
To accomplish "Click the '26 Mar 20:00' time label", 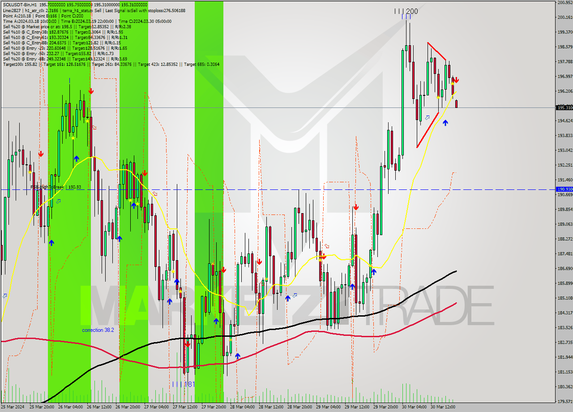I will (129, 407).
